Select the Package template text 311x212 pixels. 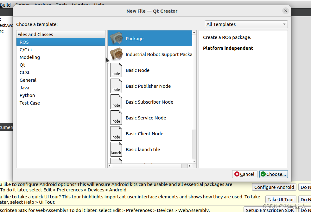(x=135, y=39)
